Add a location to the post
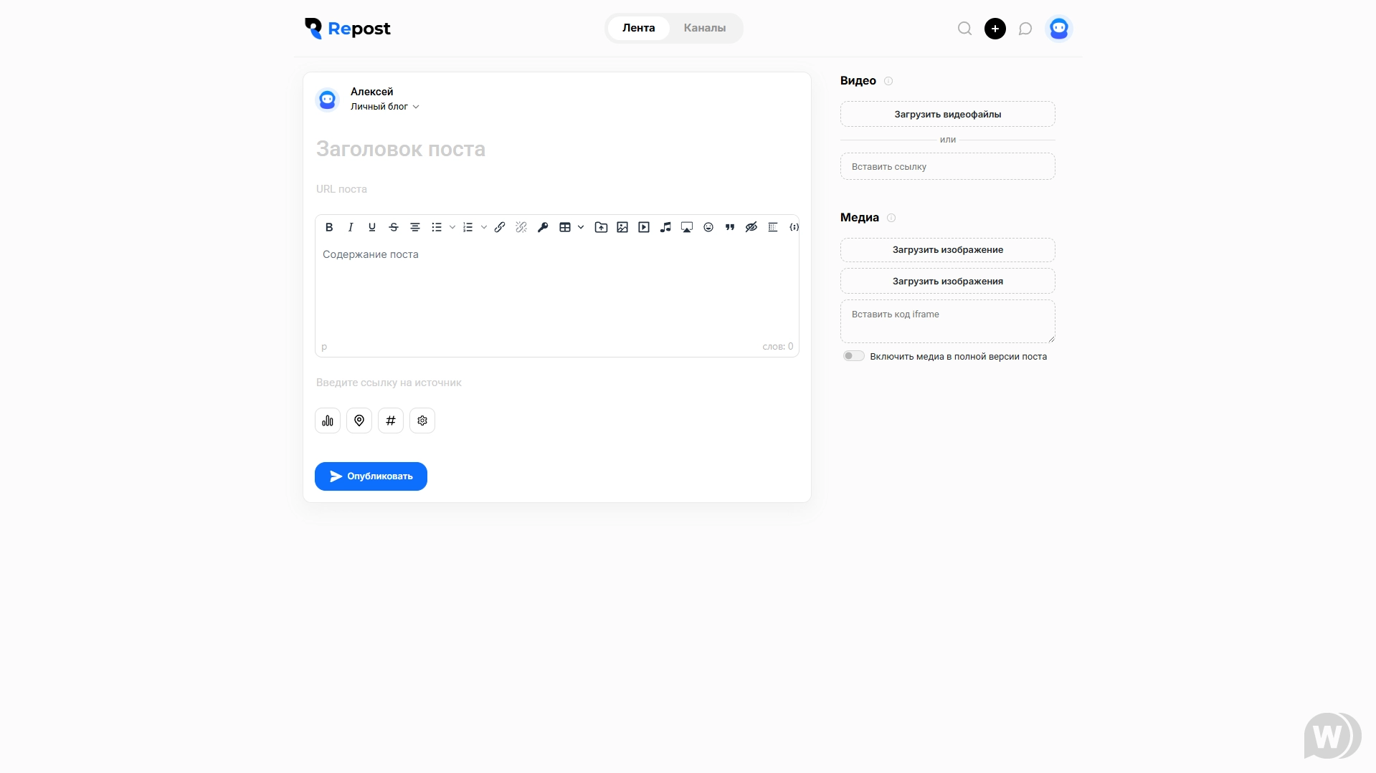The image size is (1376, 773). pyautogui.click(x=359, y=421)
